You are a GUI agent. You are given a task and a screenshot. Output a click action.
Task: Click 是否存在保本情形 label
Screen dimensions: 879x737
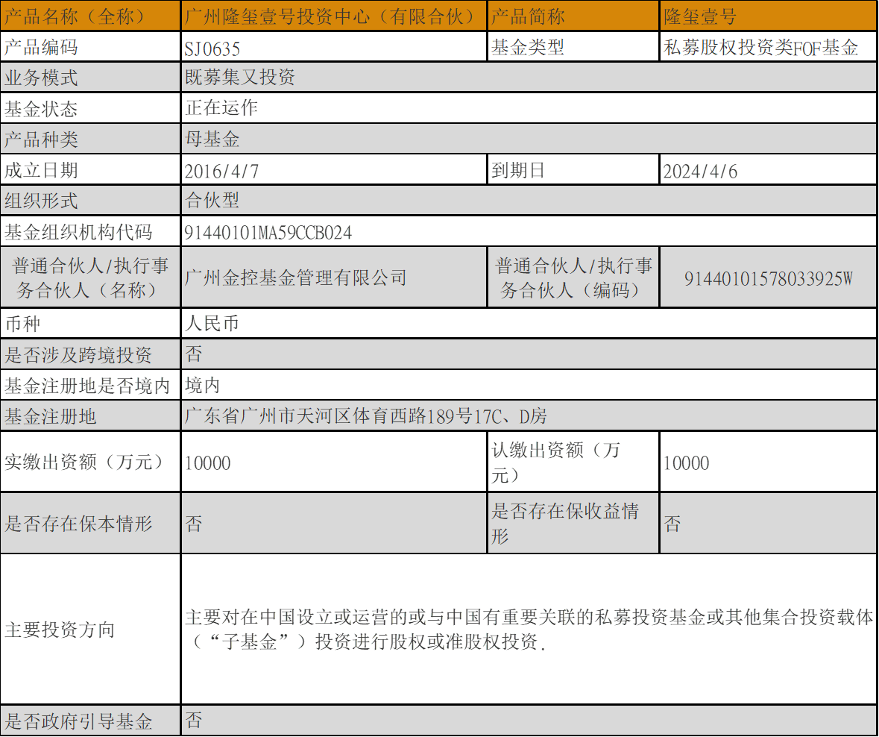tap(78, 524)
